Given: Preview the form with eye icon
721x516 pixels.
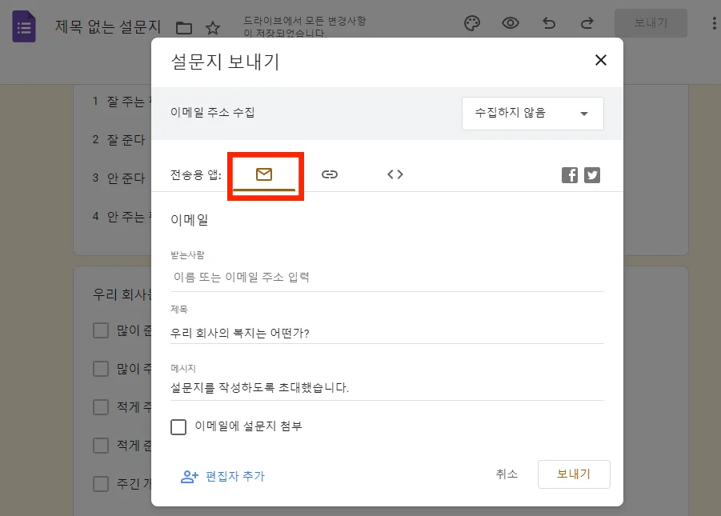Looking at the screenshot, I should click(511, 23).
